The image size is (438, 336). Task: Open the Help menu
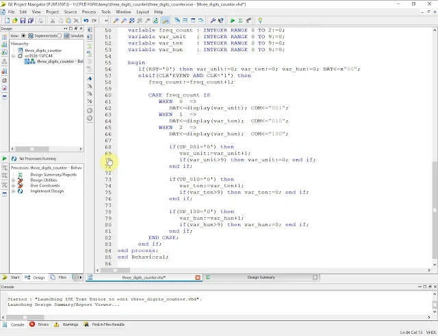coord(158,12)
